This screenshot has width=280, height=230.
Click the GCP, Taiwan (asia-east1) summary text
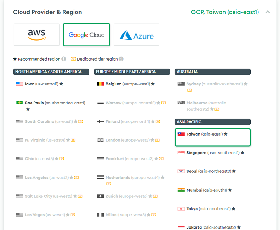pos(225,12)
